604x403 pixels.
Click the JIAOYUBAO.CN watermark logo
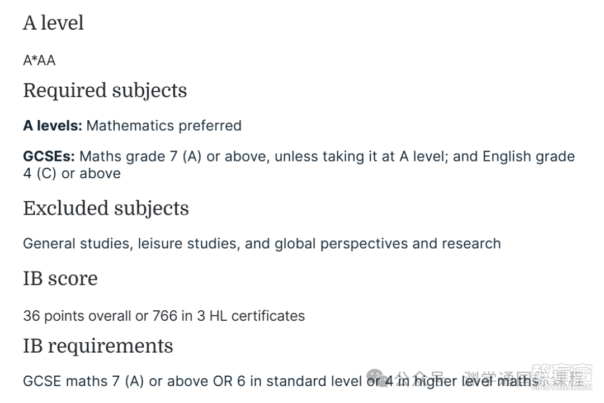(561, 378)
